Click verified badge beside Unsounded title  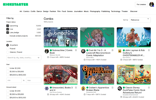pos(51,88)
